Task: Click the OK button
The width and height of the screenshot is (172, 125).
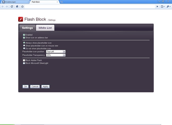Action: (26, 87)
